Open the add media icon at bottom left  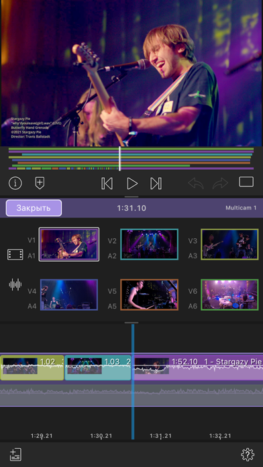tap(15, 454)
